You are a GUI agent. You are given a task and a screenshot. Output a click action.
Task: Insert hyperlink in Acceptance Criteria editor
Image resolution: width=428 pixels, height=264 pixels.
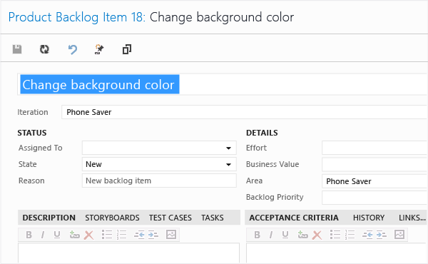(x=302, y=235)
